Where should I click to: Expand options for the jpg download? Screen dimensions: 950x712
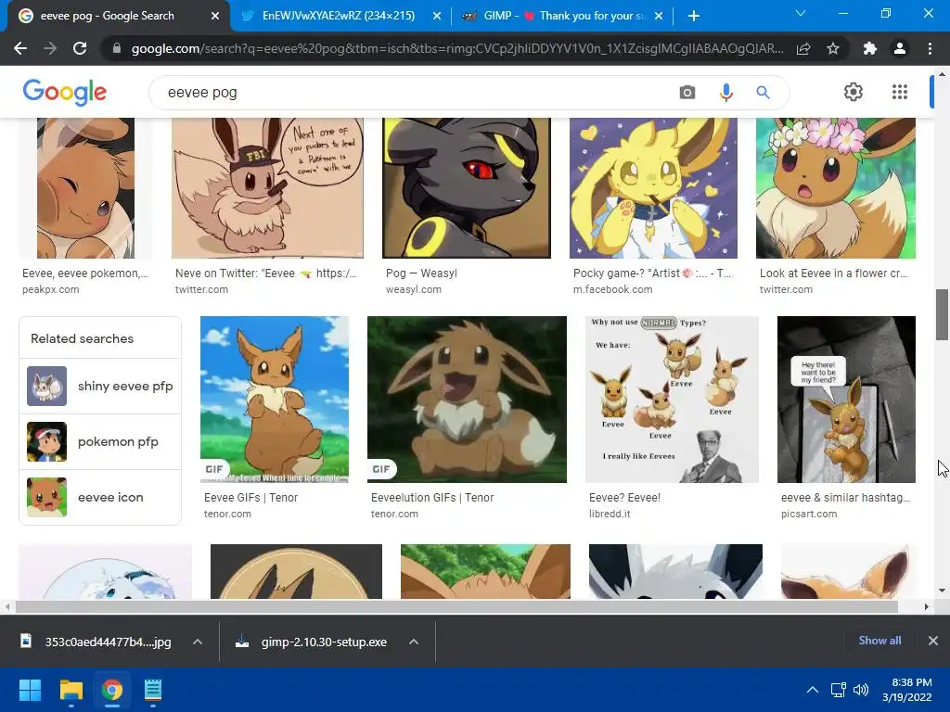(198, 642)
